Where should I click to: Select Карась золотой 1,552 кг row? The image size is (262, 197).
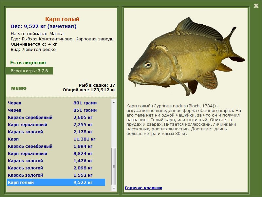(56, 175)
